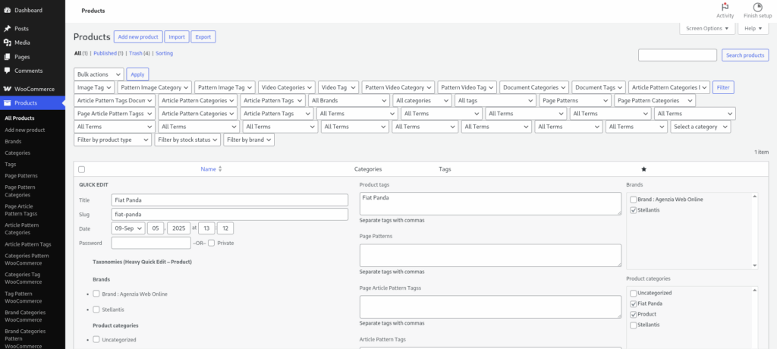The height and width of the screenshot is (349, 777).
Task: Open Add new product in sidebar submenu
Action: [x=25, y=130]
